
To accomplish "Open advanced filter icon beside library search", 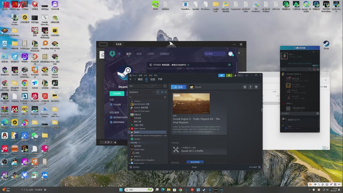I will pyautogui.click(x=165, y=97).
